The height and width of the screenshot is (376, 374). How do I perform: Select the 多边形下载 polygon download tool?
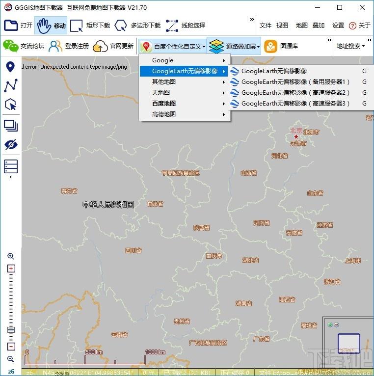(x=137, y=25)
